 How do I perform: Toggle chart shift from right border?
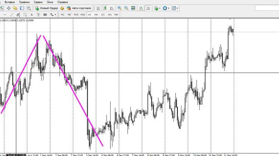(x=148, y=8)
